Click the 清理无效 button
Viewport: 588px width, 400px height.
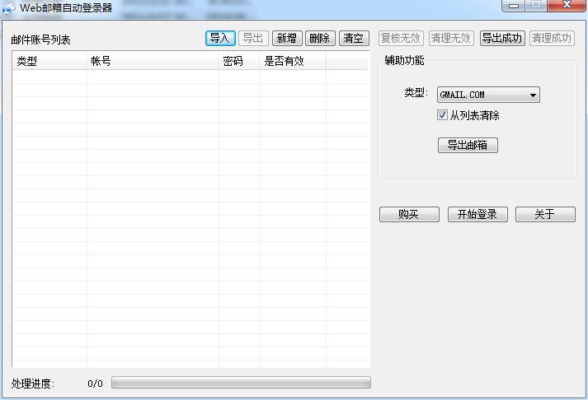[x=451, y=38]
